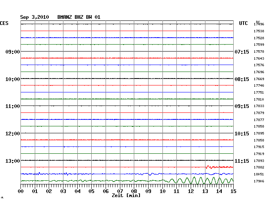
Task: Click the DC offset value 17696
Action: (x=259, y=72)
